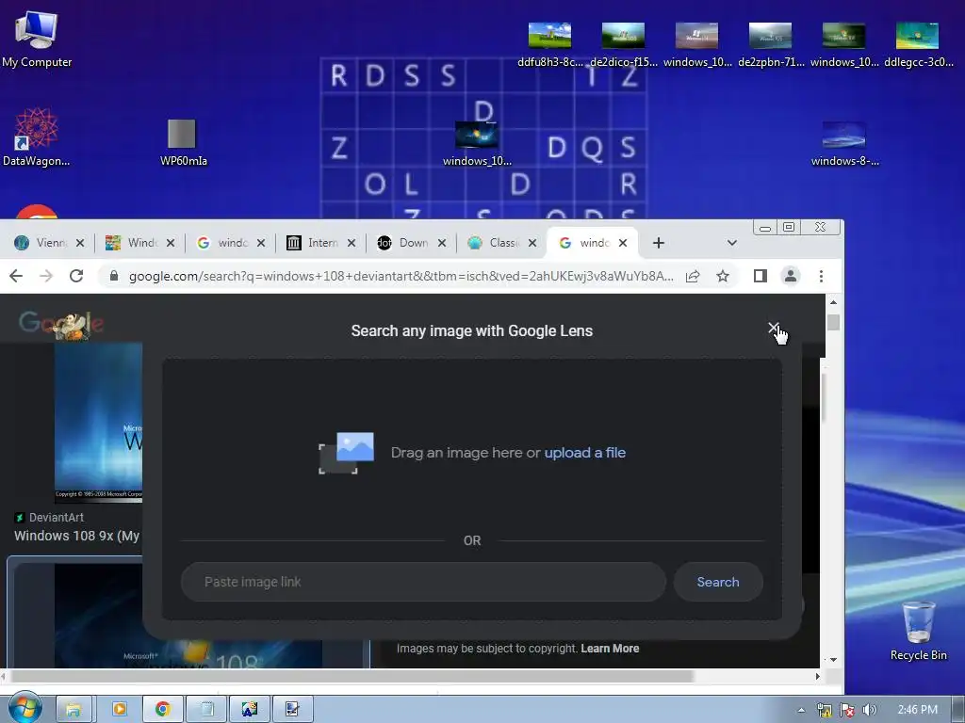Select the Recycle Bin icon
The height and width of the screenshot is (723, 965).
(x=918, y=631)
